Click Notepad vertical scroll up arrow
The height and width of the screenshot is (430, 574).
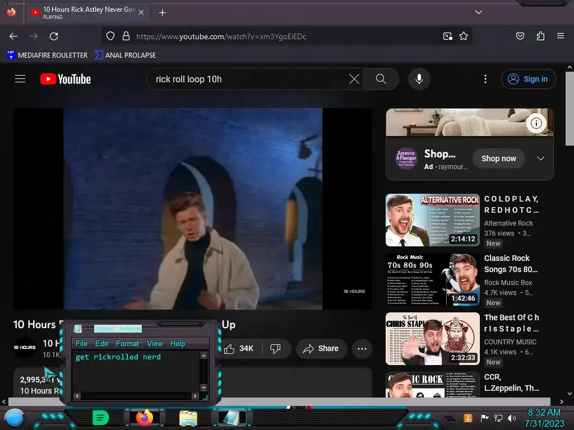point(203,355)
